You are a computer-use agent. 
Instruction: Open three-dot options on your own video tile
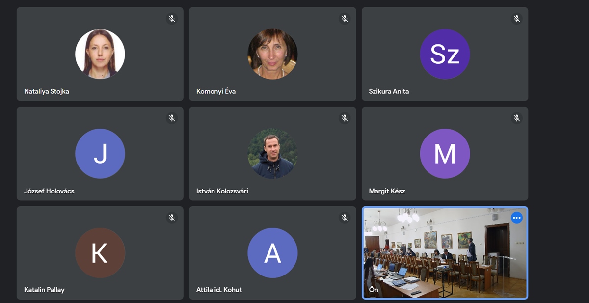coord(517,218)
